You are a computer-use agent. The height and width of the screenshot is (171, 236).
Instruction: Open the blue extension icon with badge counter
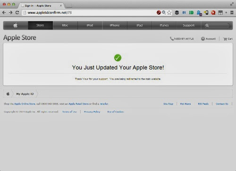[199, 13]
